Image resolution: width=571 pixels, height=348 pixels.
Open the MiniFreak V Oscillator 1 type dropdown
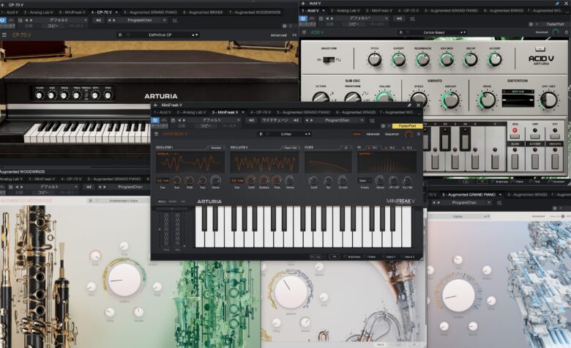215,147
